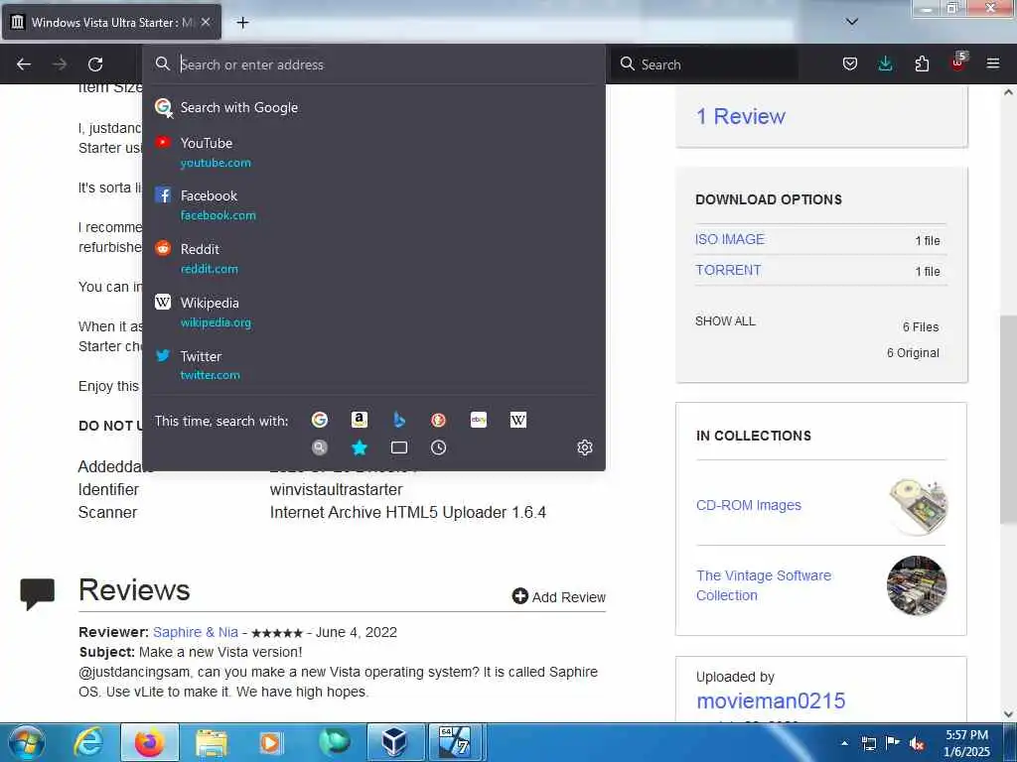Search history with the clock icon

(438, 447)
